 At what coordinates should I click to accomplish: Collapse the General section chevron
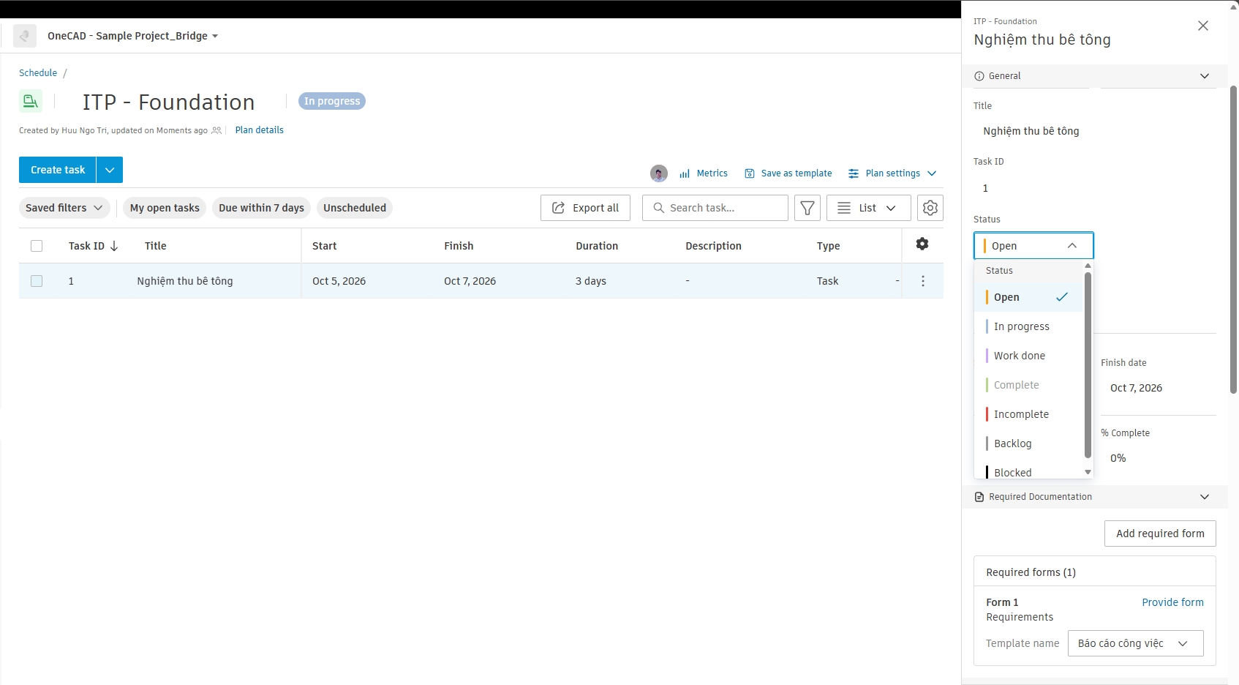point(1205,76)
